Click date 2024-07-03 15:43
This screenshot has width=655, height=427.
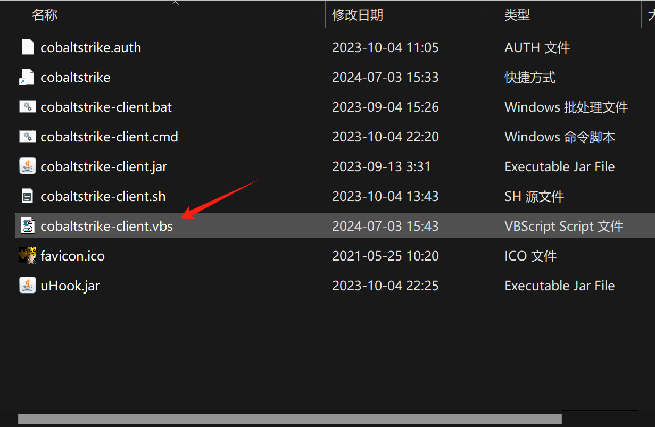(385, 226)
